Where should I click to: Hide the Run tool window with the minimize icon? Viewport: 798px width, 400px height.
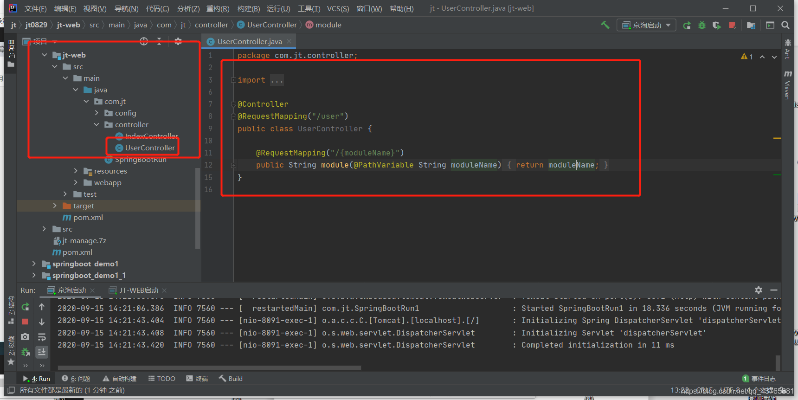(x=773, y=290)
